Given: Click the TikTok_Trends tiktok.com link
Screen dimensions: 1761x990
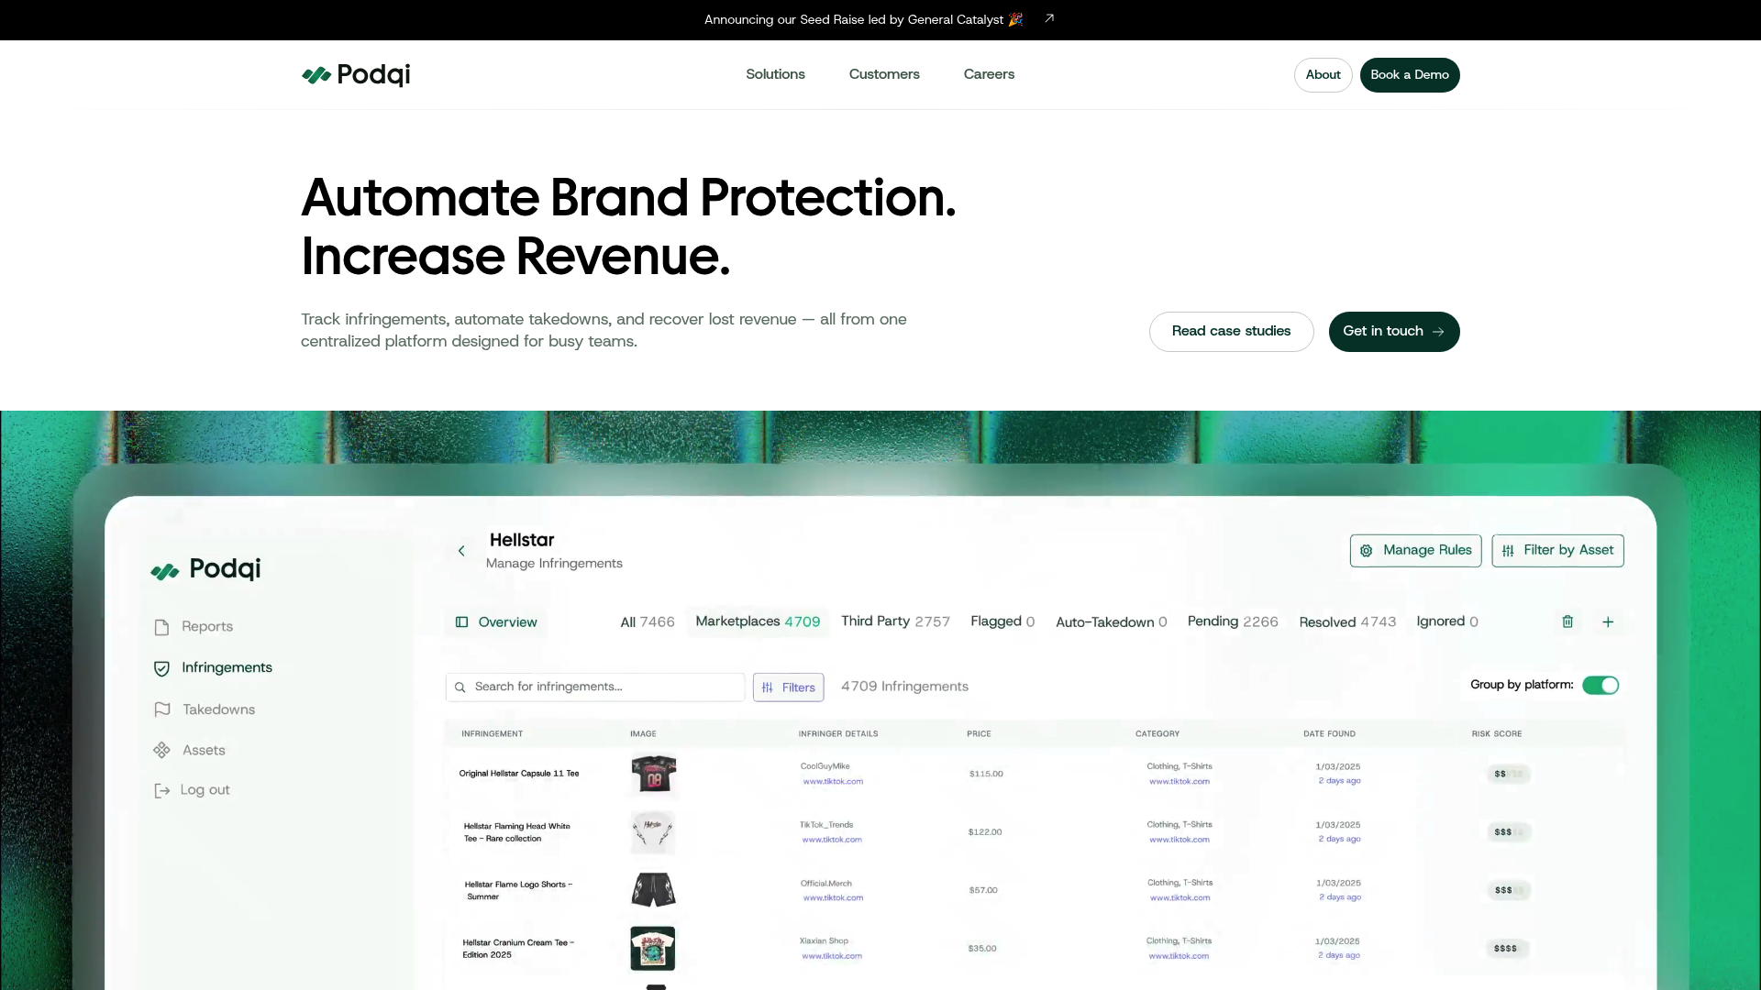Looking at the screenshot, I should (x=832, y=840).
